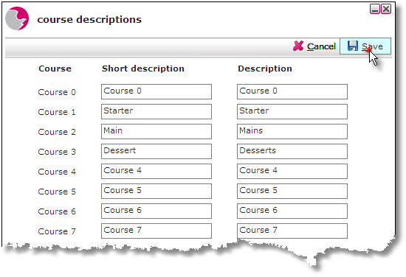Close the course descriptions window
Screen dimensions: 406x277
[x=386, y=9]
